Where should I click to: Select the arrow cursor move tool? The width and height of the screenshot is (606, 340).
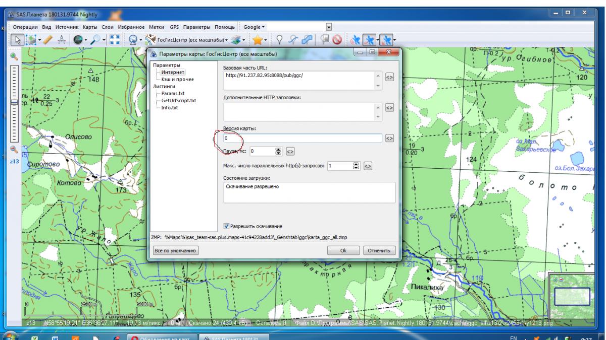(18, 40)
